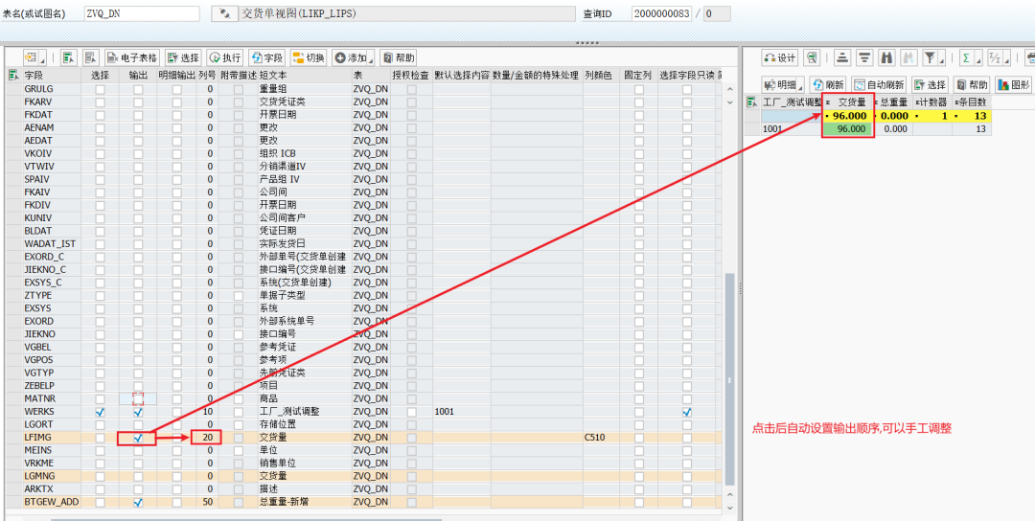Click the 自动刷新 auto refresh button
This screenshot has height=521, width=1035.
[x=879, y=84]
